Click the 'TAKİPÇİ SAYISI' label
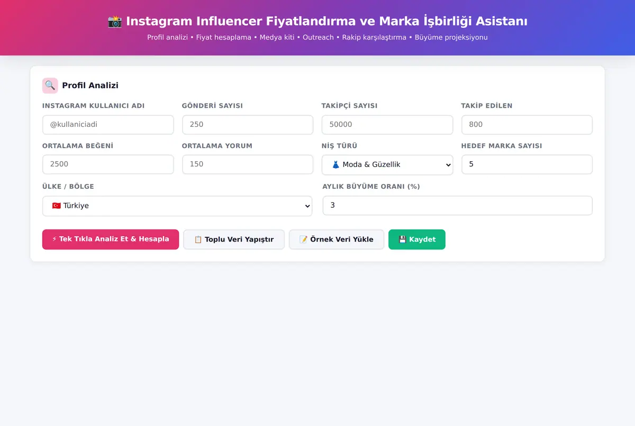 [349, 106]
